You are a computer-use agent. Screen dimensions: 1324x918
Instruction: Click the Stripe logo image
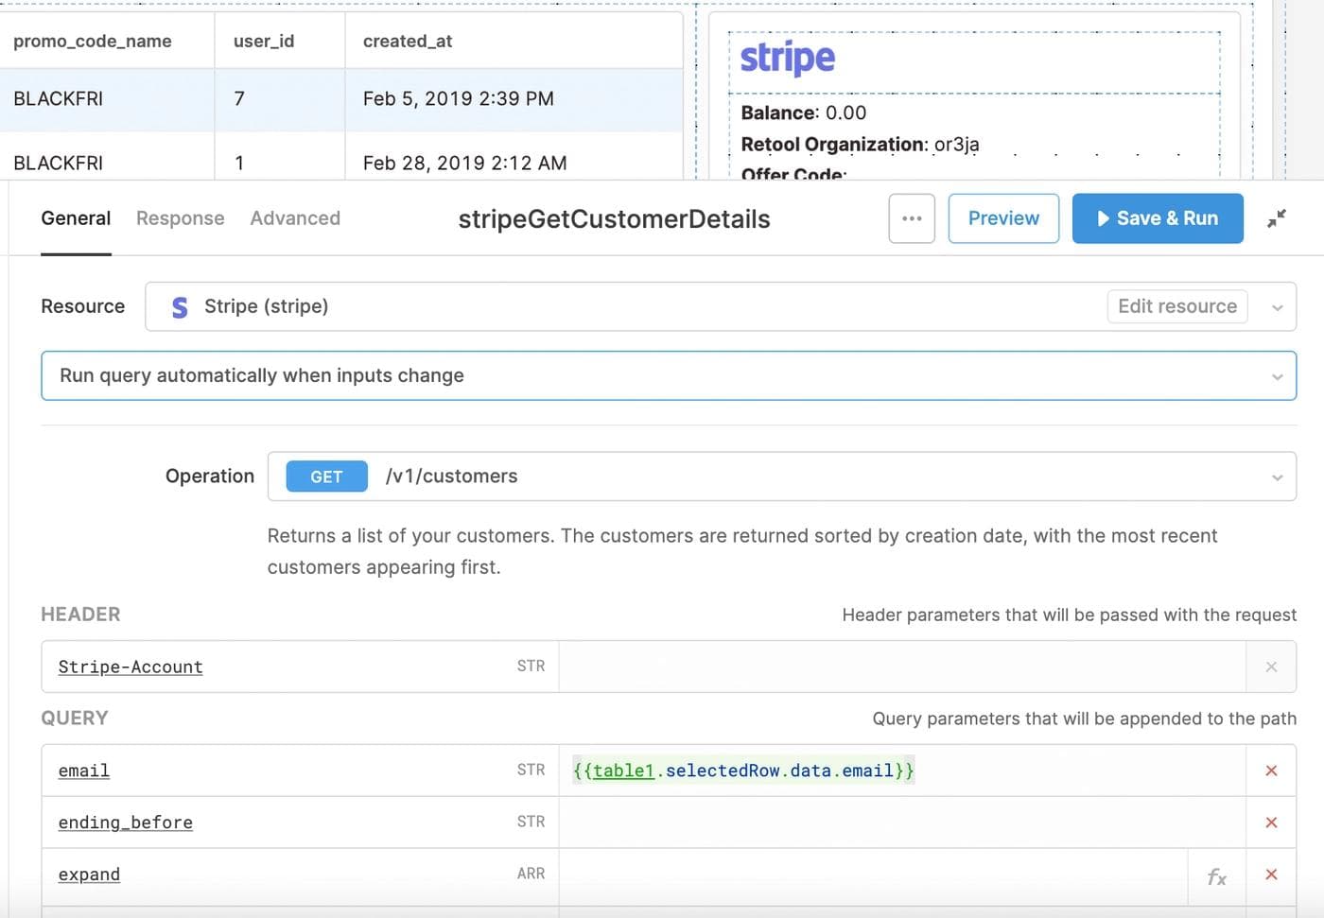(x=787, y=59)
